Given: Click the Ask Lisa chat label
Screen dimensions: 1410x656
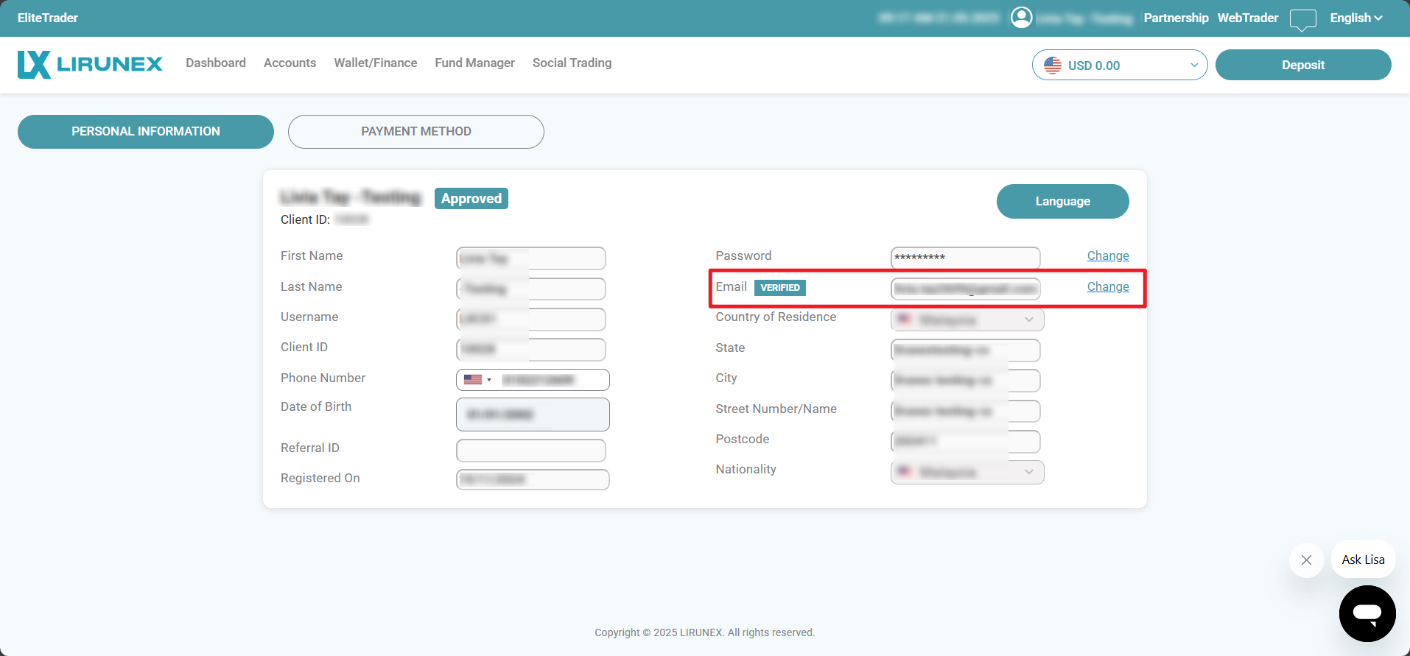Looking at the screenshot, I should [x=1362, y=560].
